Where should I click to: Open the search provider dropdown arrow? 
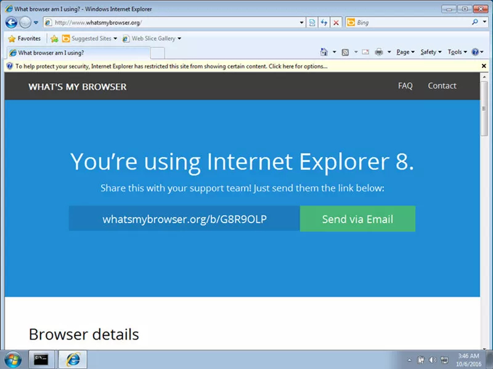coord(484,22)
